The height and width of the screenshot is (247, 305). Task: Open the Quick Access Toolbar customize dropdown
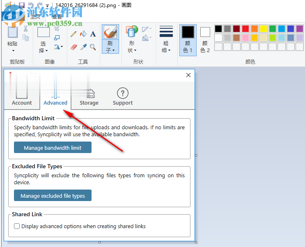coord(47,6)
